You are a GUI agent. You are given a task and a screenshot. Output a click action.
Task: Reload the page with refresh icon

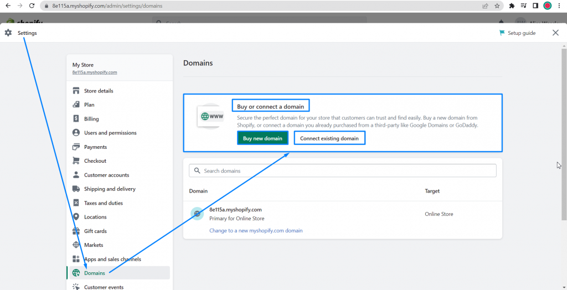coord(32,6)
